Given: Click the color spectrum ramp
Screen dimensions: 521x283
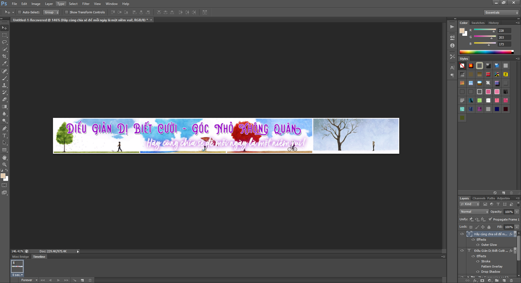Looking at the screenshot, I should click(486, 52).
